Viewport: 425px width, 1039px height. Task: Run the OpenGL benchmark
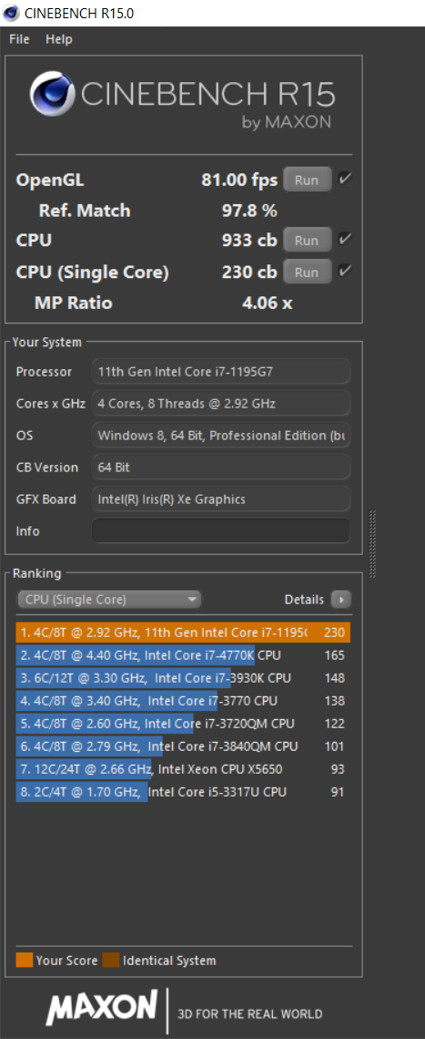pos(308,180)
